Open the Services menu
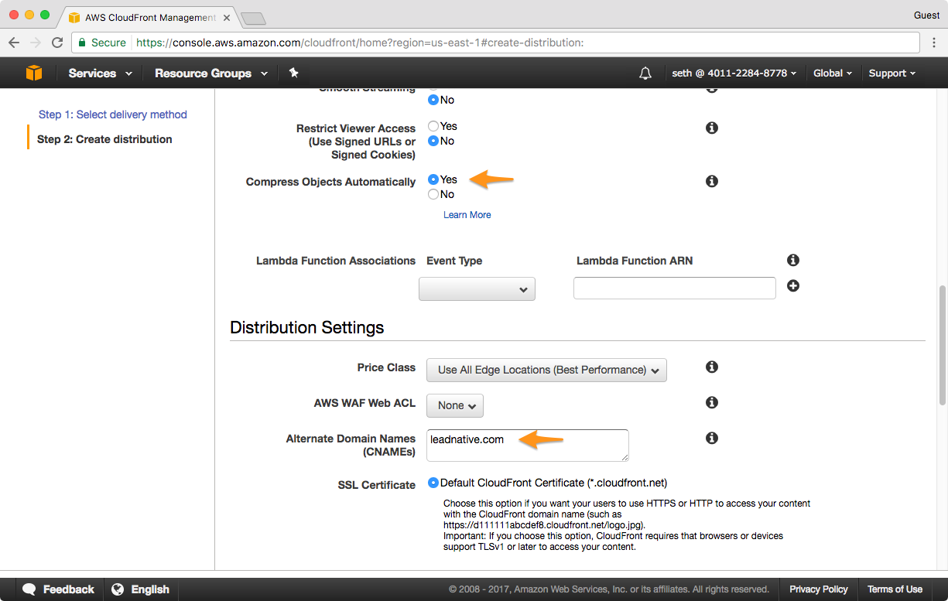Image resolution: width=948 pixels, height=601 pixels. (100, 73)
